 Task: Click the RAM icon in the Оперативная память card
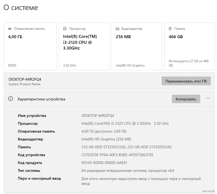[x=10, y=29]
